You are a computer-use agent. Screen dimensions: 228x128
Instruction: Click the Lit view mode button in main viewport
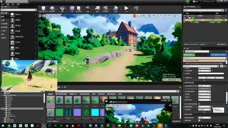[x=53, y=16]
